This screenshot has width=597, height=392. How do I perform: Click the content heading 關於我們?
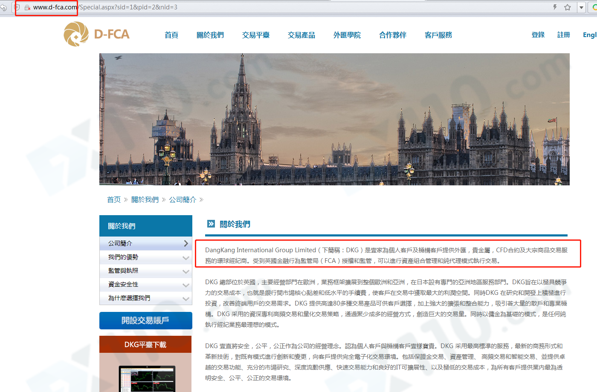[x=235, y=224]
